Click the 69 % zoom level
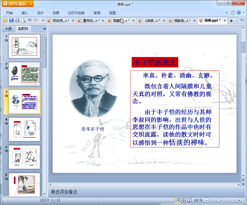247x205 pixels. tap(198, 200)
